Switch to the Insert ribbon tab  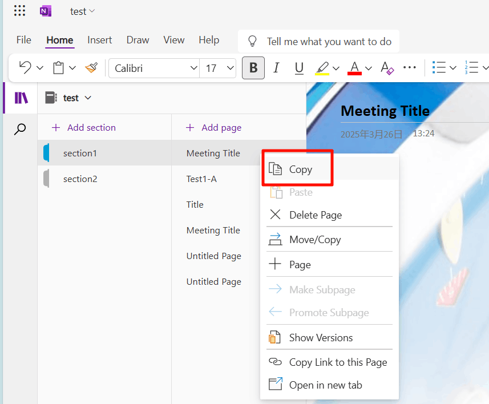[99, 40]
